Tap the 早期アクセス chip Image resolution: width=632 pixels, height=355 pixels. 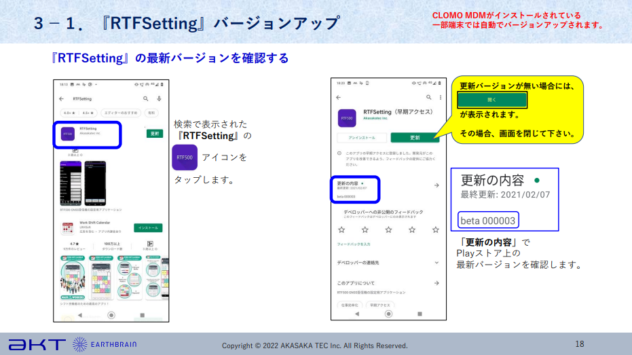[x=379, y=305]
